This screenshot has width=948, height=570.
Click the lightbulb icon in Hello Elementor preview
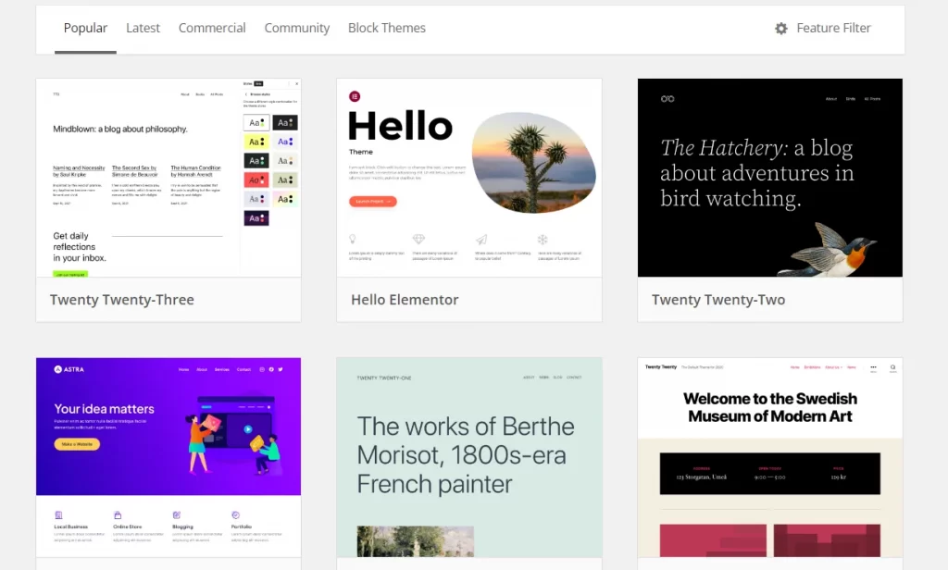(x=354, y=239)
